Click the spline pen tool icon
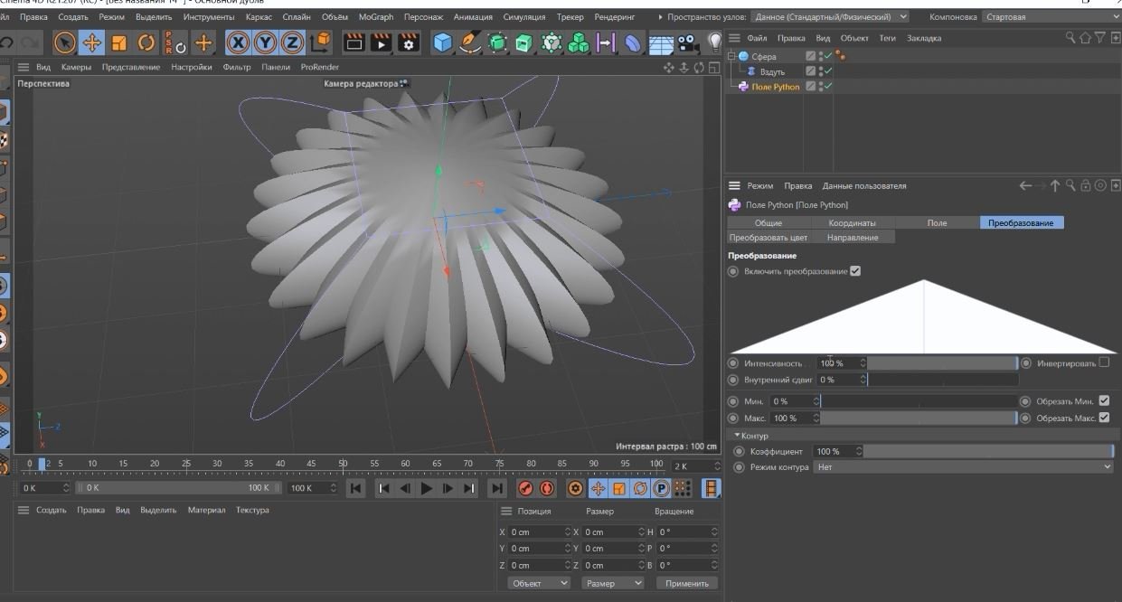This screenshot has width=1122, height=602. (x=469, y=42)
